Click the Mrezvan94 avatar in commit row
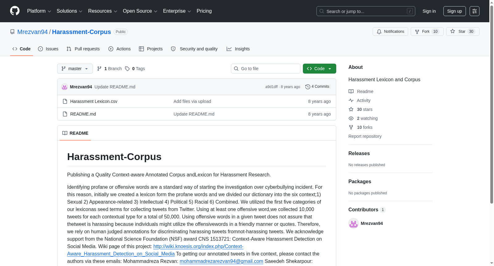The image size is (494, 266). coord(65,87)
